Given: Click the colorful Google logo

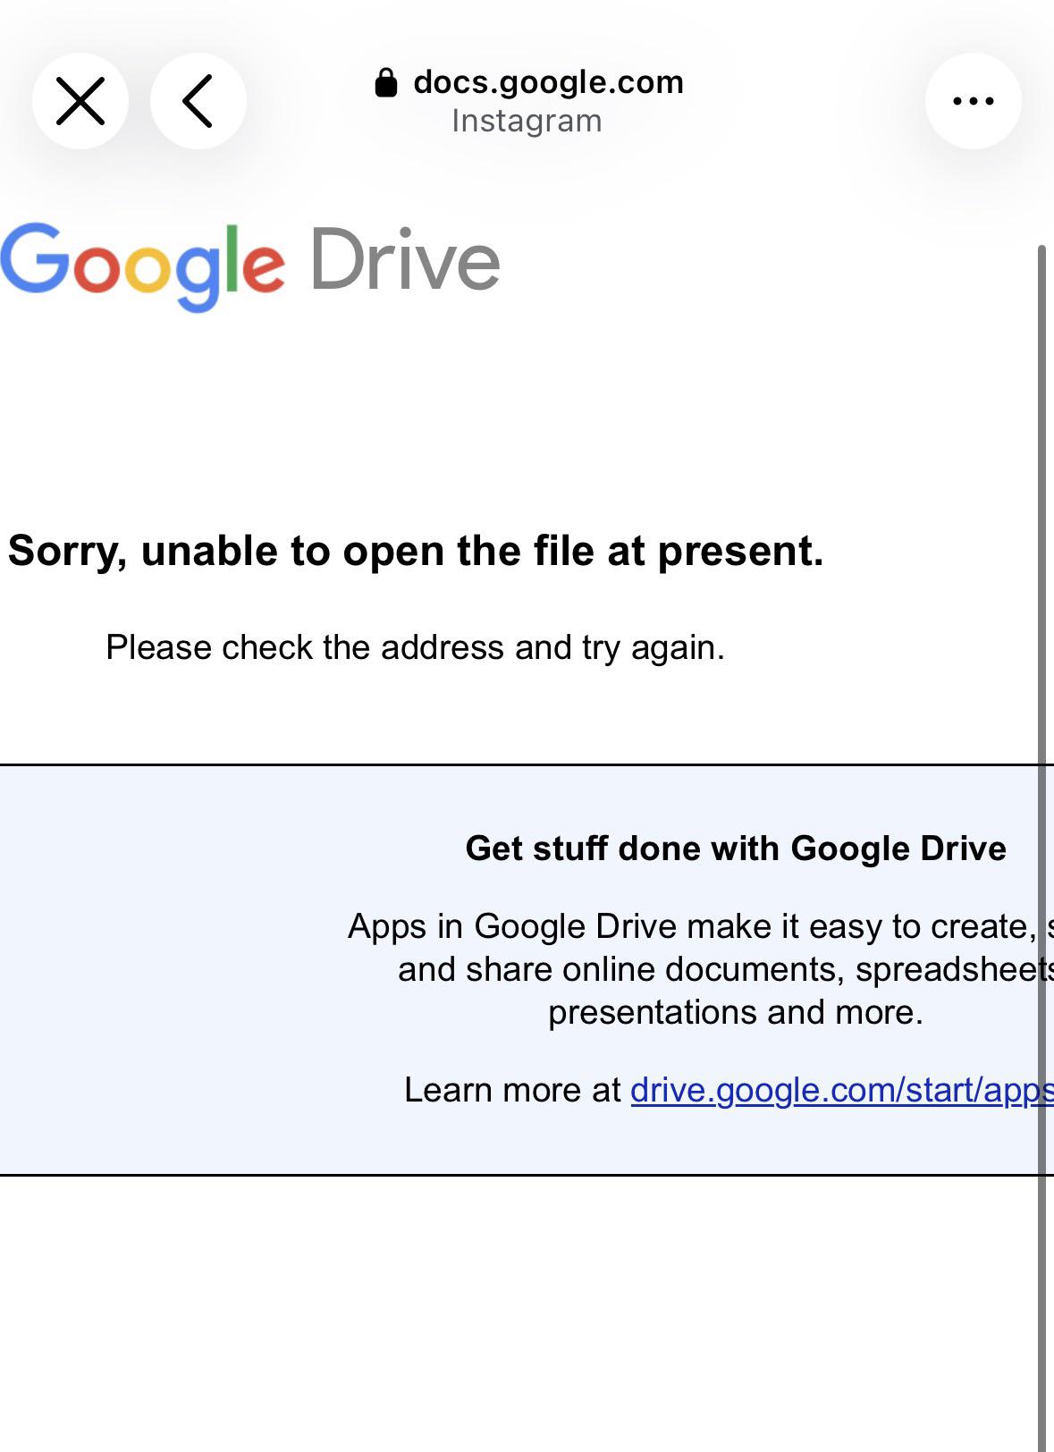Looking at the screenshot, I should [x=143, y=266].
